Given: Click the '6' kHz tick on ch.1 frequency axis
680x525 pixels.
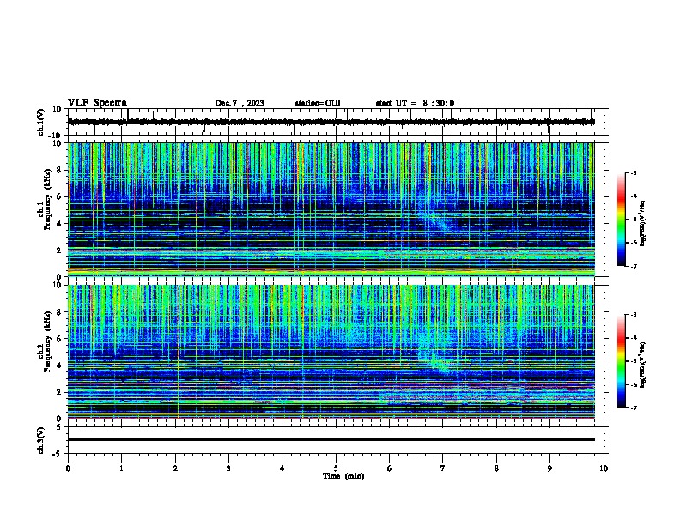Looking at the screenshot, I should 60,196.
